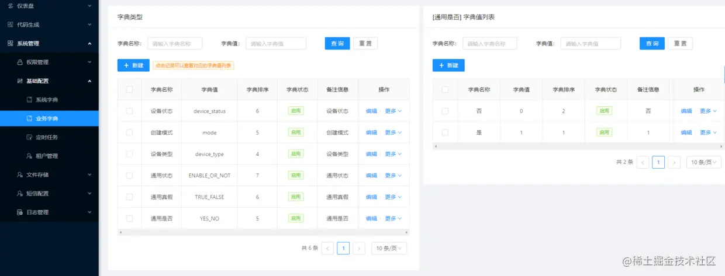The image size is (725, 276).
Task: Check the 是 row checkbox in 字典值列表
Action: 445,132
